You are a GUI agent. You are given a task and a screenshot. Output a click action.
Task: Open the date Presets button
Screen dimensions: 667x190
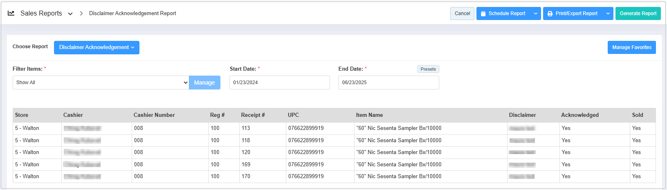428,69
